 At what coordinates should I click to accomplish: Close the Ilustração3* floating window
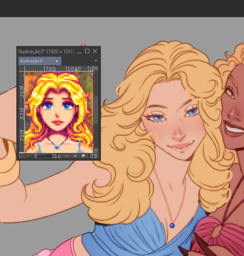[95, 51]
